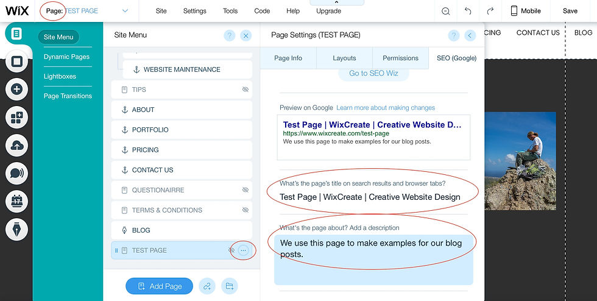Image resolution: width=597 pixels, height=301 pixels.
Task: Open options for TEST PAGE
Action: 244,250
